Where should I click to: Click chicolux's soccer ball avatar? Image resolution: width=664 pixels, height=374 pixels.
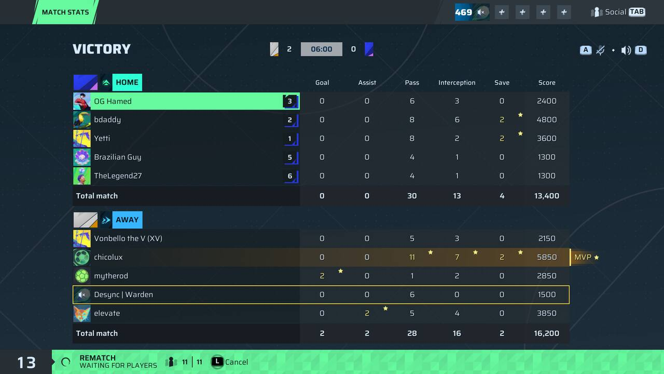pyautogui.click(x=82, y=257)
